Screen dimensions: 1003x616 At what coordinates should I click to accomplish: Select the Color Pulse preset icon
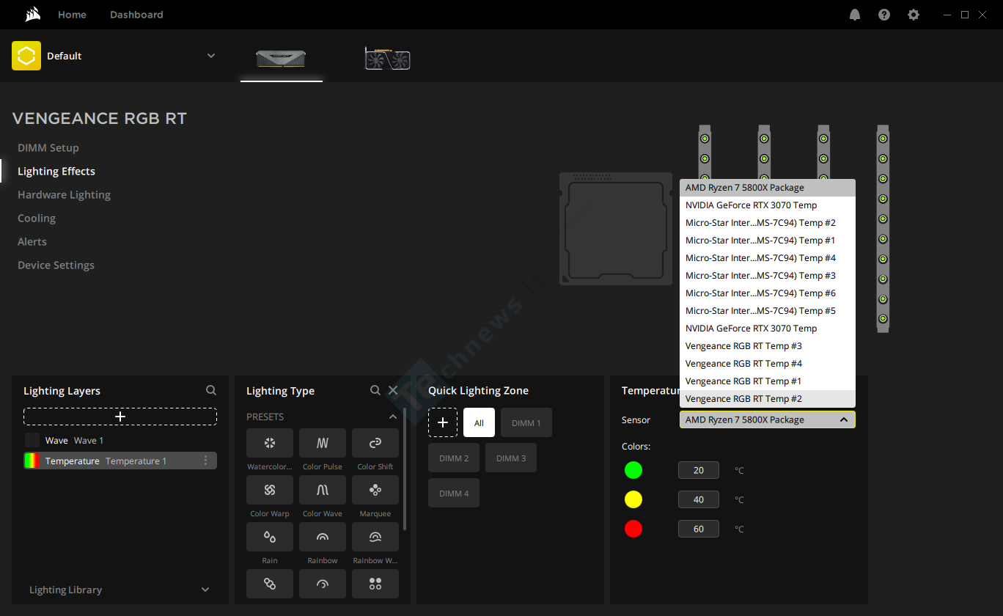[323, 443]
